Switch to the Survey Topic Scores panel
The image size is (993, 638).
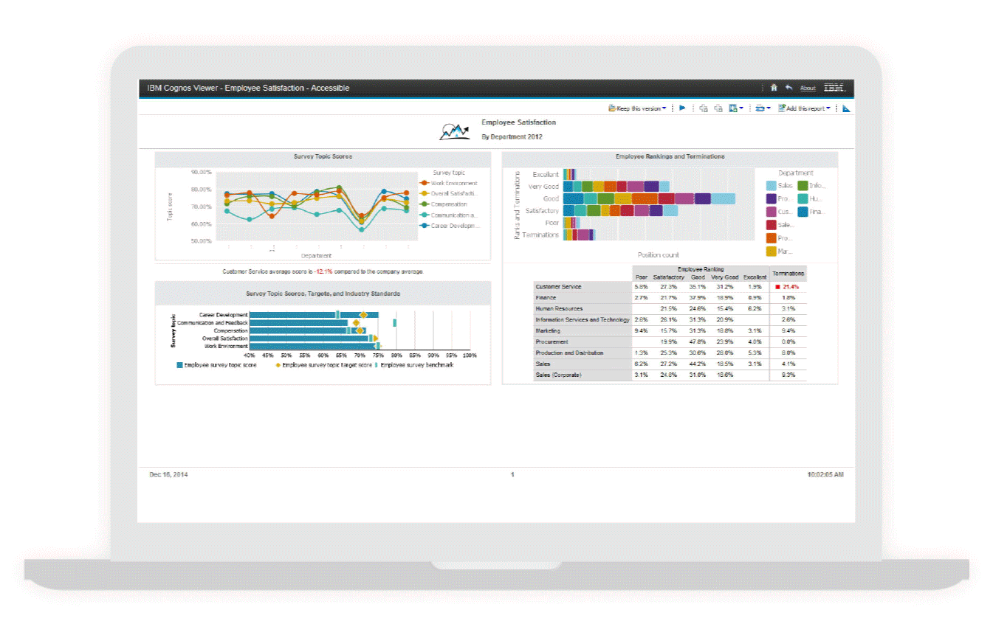pos(322,157)
